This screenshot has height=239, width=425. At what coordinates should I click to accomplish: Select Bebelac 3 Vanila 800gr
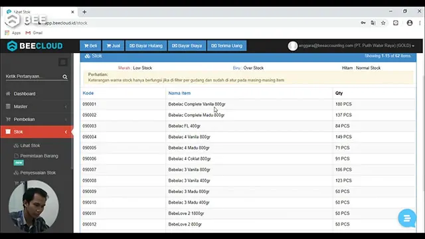click(189, 170)
